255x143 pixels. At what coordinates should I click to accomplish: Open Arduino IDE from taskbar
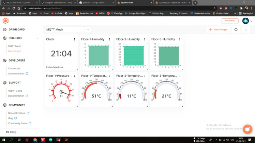(x=50, y=140)
